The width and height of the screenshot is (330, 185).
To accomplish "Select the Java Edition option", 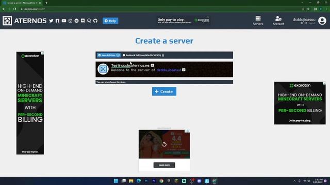I will point(109,55).
